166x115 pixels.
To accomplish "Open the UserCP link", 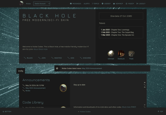I will tap(107, 4).
